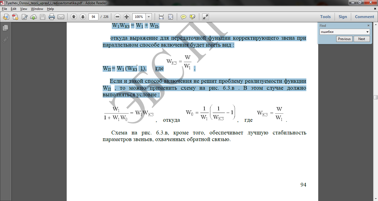378x201 pixels.
Task: Click the 100% zoom value field
Action: (139, 17)
